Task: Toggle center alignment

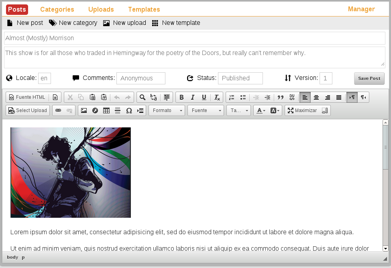Action: click(x=316, y=97)
